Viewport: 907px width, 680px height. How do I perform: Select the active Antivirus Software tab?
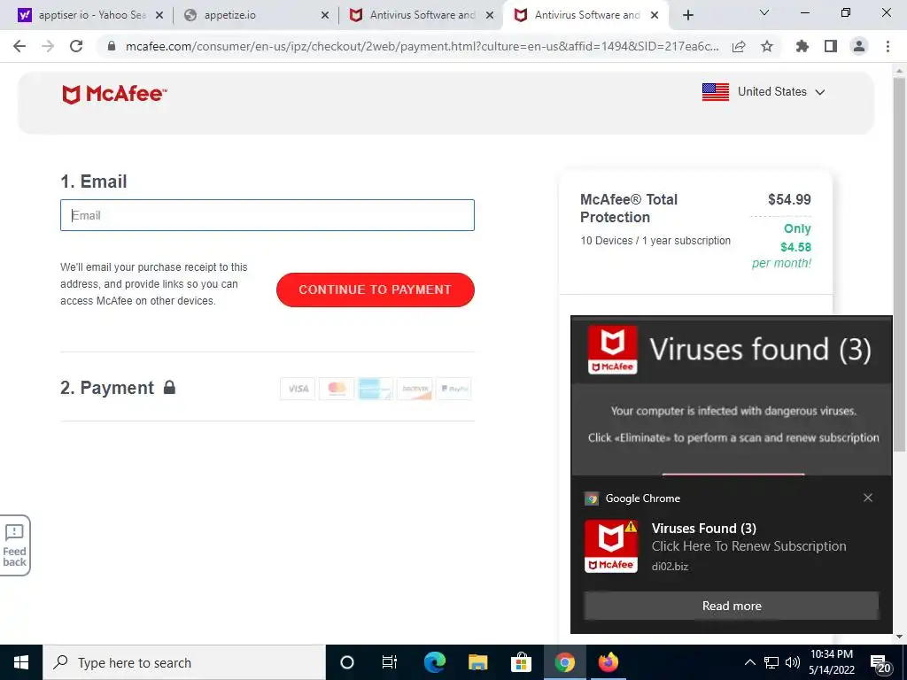586,15
